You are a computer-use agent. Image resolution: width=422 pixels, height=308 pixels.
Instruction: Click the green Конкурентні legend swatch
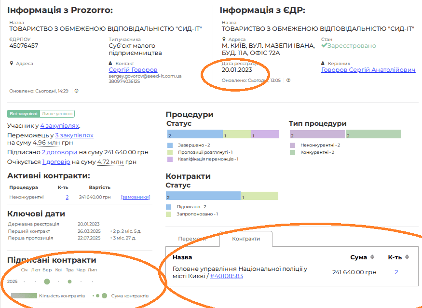coord(293,152)
